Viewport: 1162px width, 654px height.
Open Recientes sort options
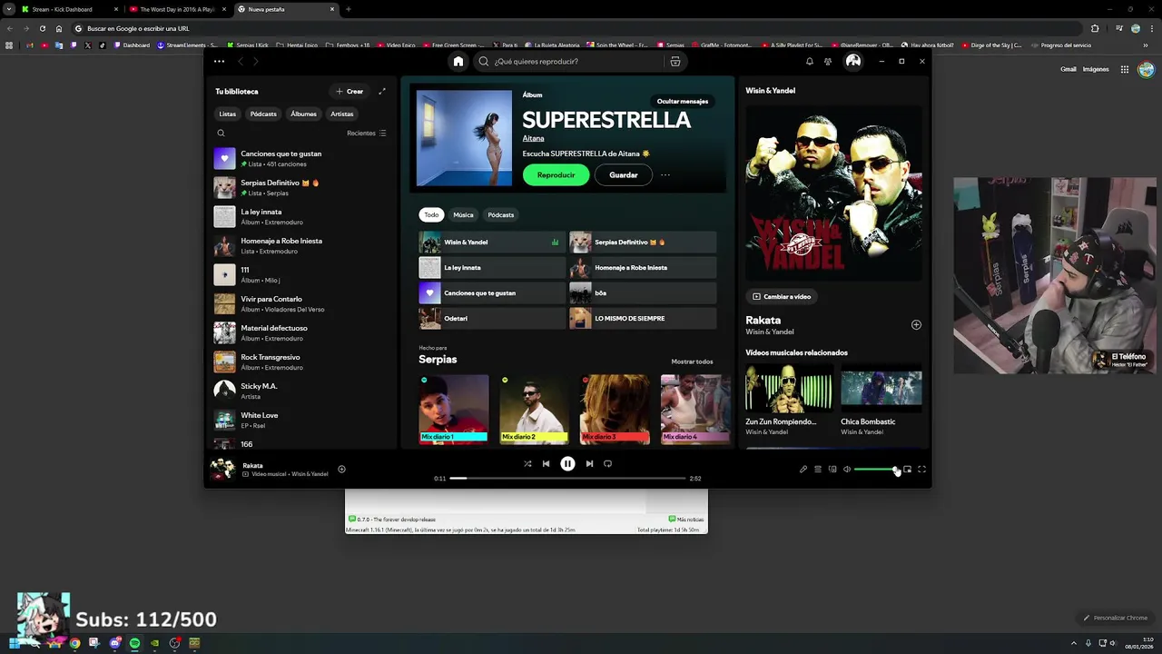coord(367,133)
